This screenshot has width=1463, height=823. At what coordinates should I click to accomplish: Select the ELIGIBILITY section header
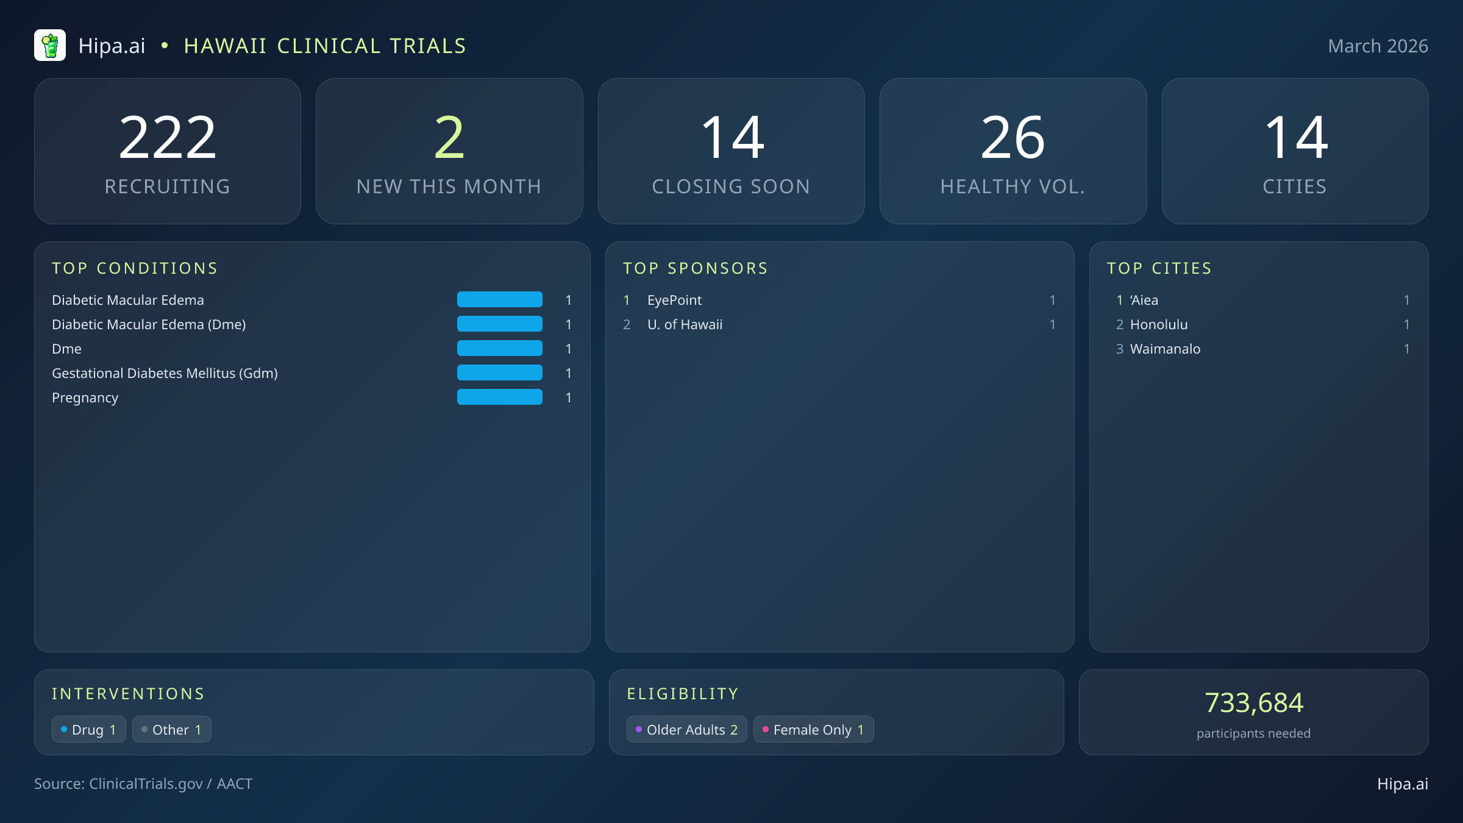(x=683, y=693)
